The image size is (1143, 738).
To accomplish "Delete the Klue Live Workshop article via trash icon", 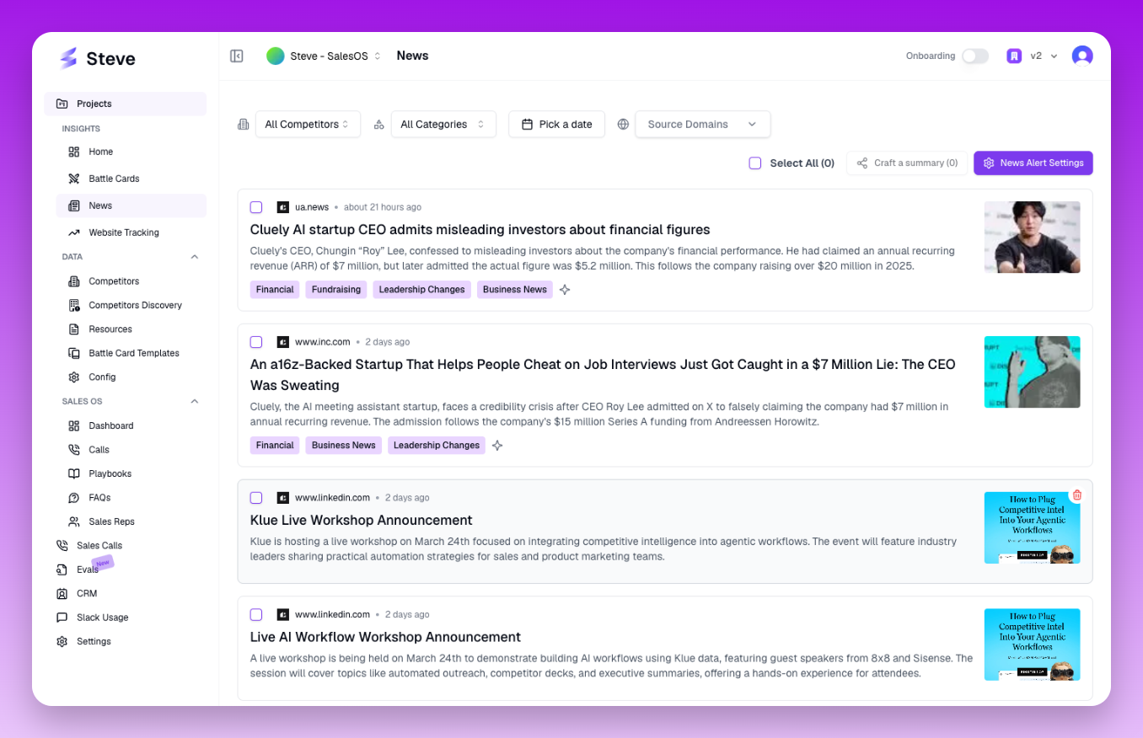I will pyautogui.click(x=1076, y=495).
